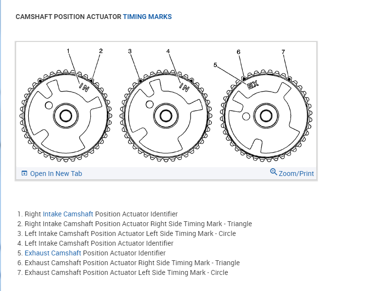Open the TIMING MARKS link in heading

click(x=147, y=17)
